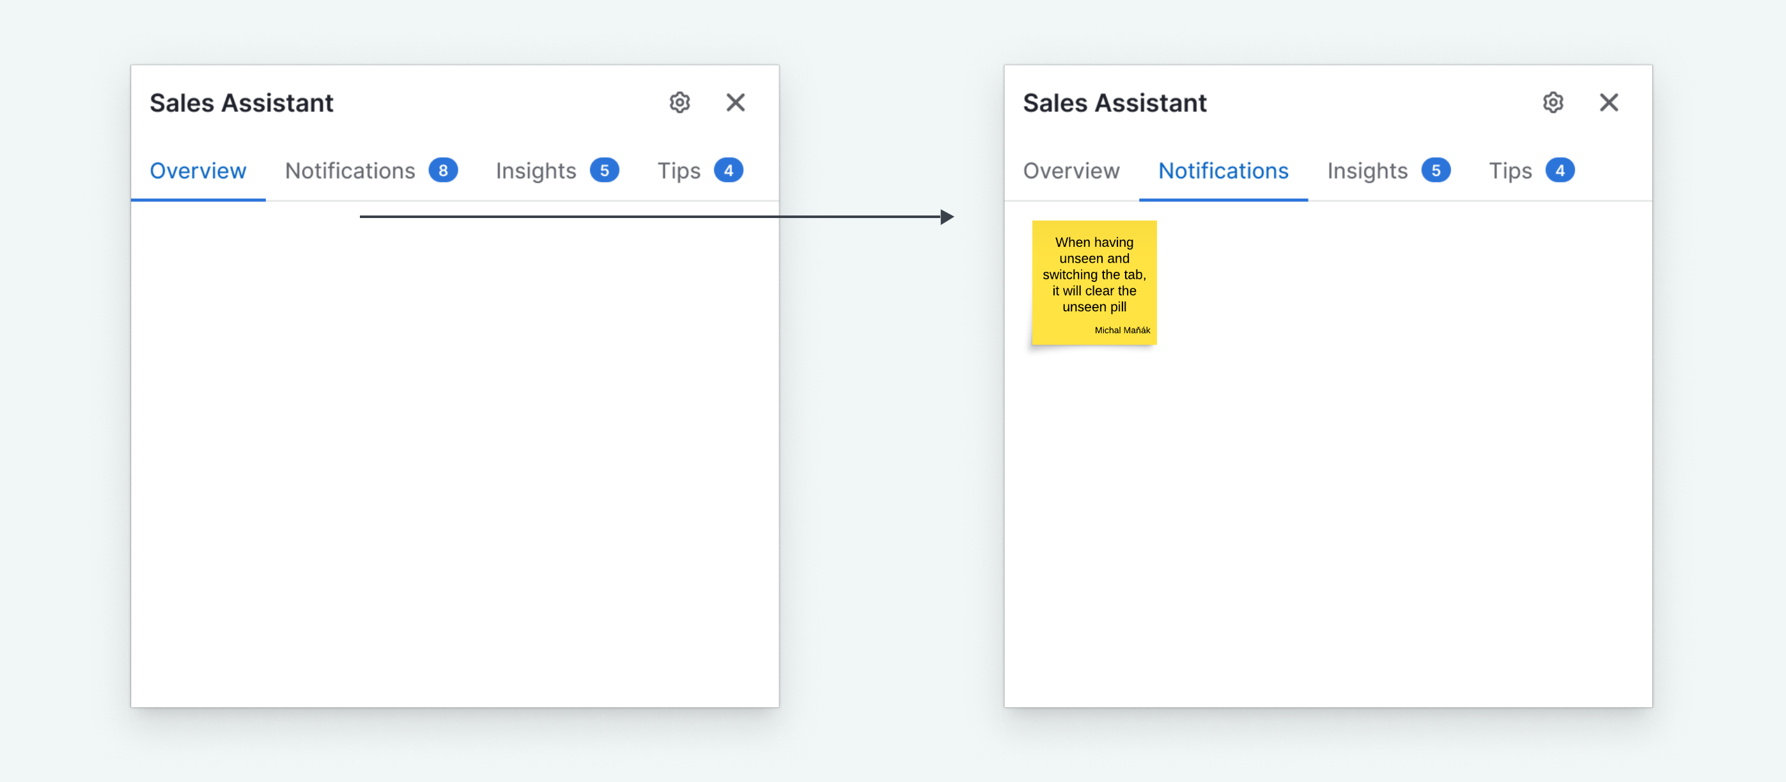Click Insights badge 5 in left panel
Viewport: 1786px width, 782px height.
pyautogui.click(x=605, y=171)
